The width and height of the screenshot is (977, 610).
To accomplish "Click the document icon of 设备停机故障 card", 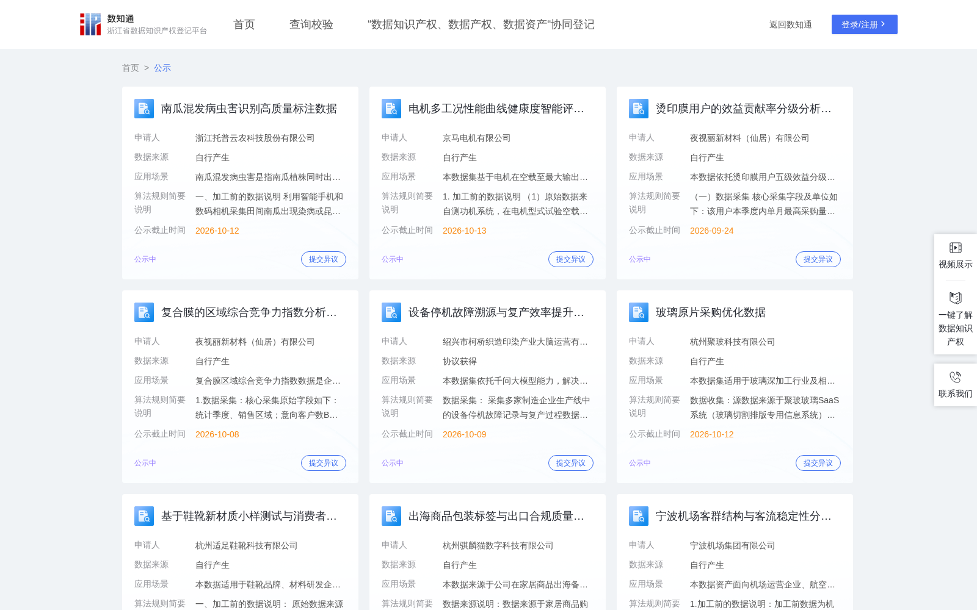I will (x=391, y=312).
